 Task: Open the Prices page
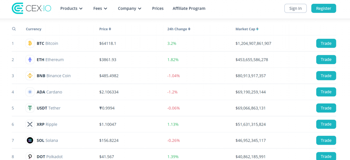pyautogui.click(x=158, y=9)
